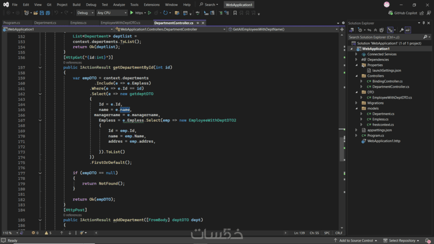Click the editor vertical scrollbar thumb
The height and width of the screenshot is (244, 434).
pyautogui.click(x=342, y=149)
